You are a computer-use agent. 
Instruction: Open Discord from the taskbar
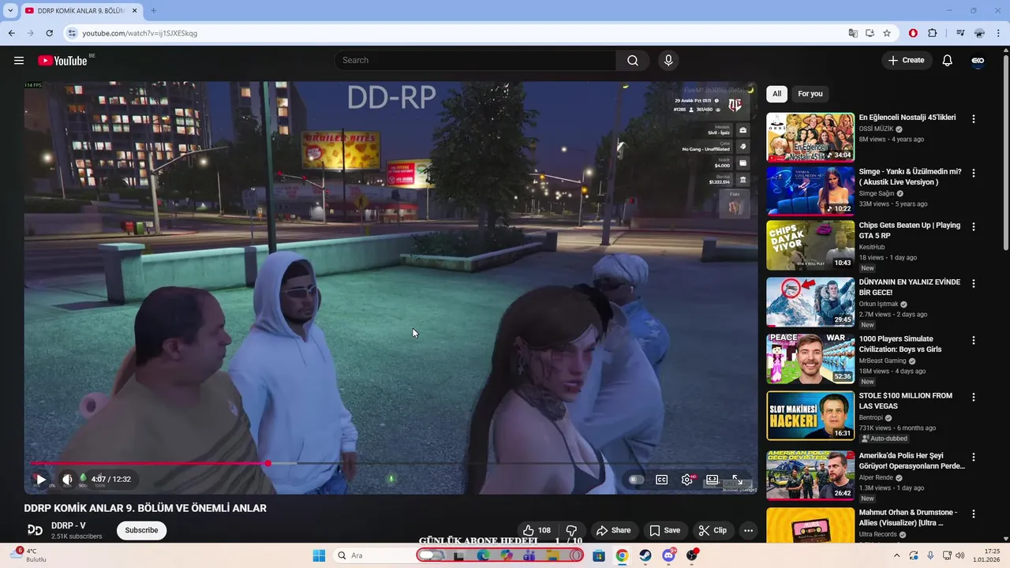point(669,555)
